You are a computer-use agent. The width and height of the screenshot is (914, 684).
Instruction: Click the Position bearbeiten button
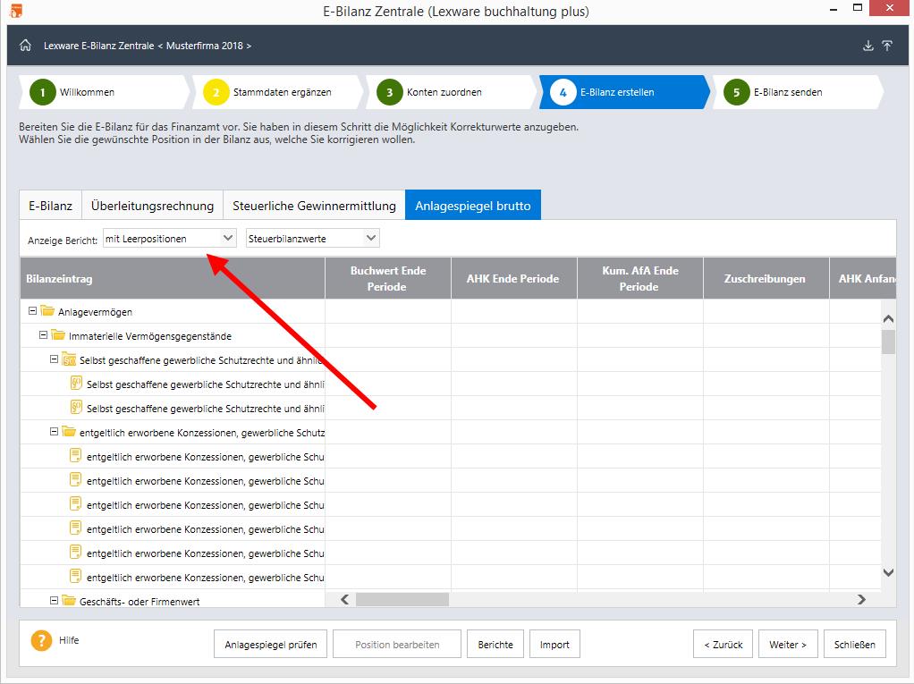(397, 645)
